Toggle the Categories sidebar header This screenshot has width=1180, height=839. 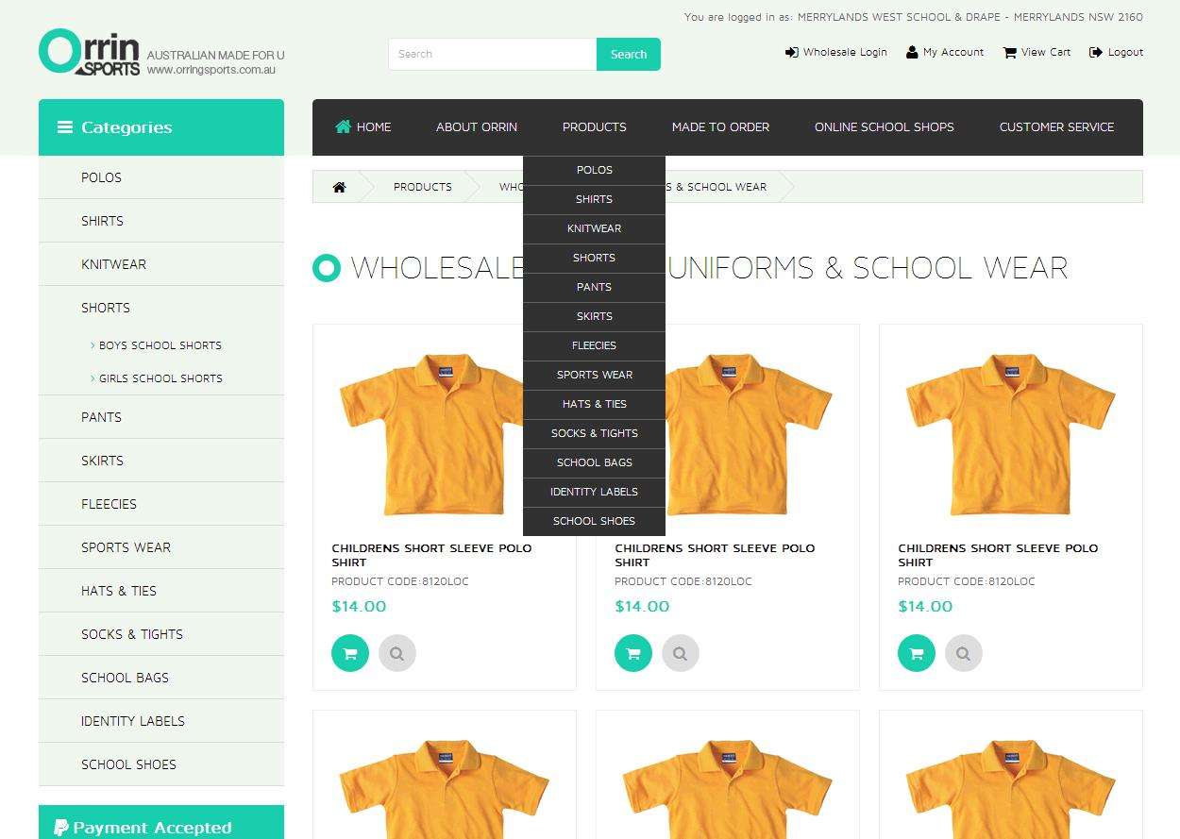tap(160, 127)
